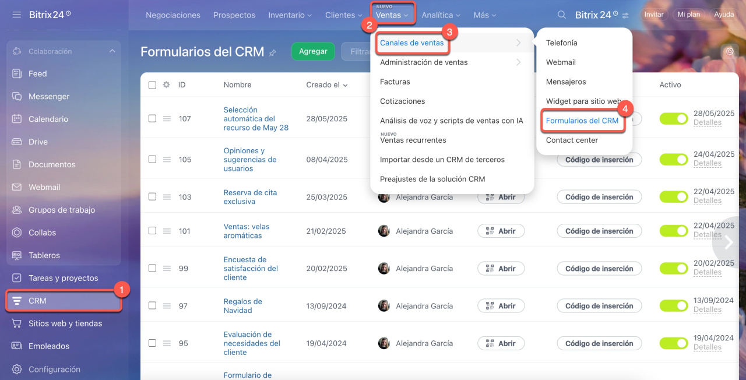Open Messenger from the sidebar icon
The width and height of the screenshot is (746, 380).
pos(17,96)
